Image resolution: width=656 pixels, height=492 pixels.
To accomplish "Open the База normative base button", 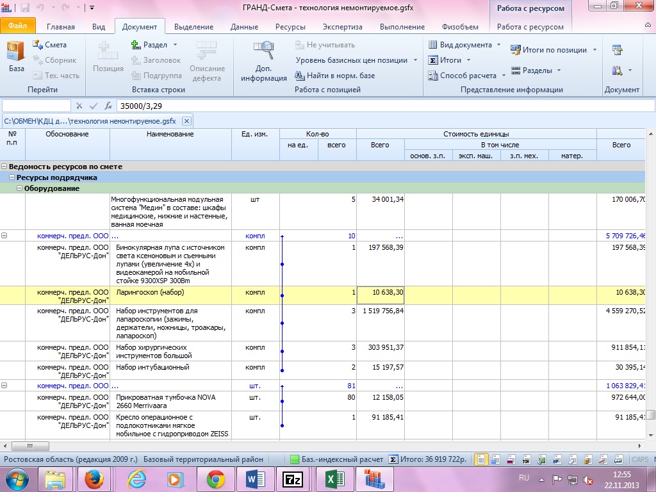I will tap(16, 57).
